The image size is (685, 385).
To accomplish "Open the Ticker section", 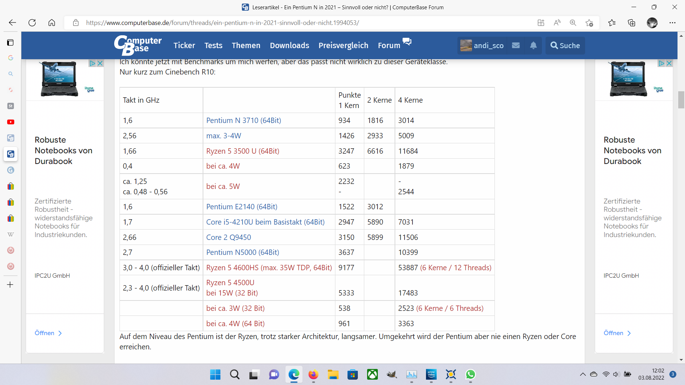I will [x=184, y=45].
